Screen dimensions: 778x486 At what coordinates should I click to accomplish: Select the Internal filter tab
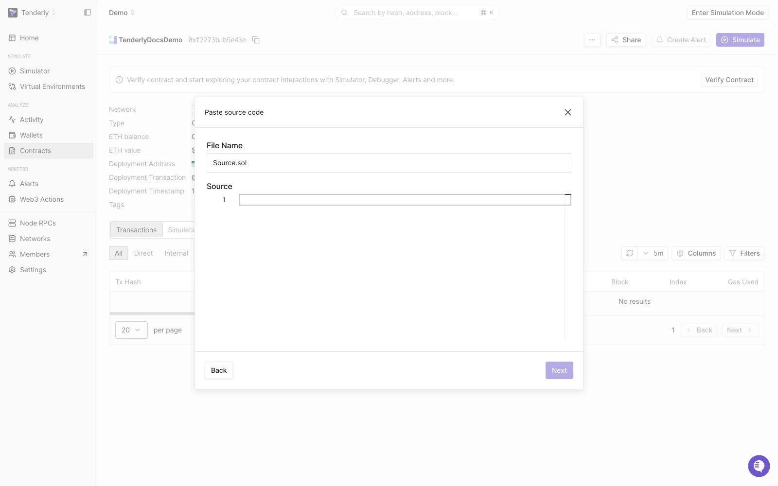(176, 253)
